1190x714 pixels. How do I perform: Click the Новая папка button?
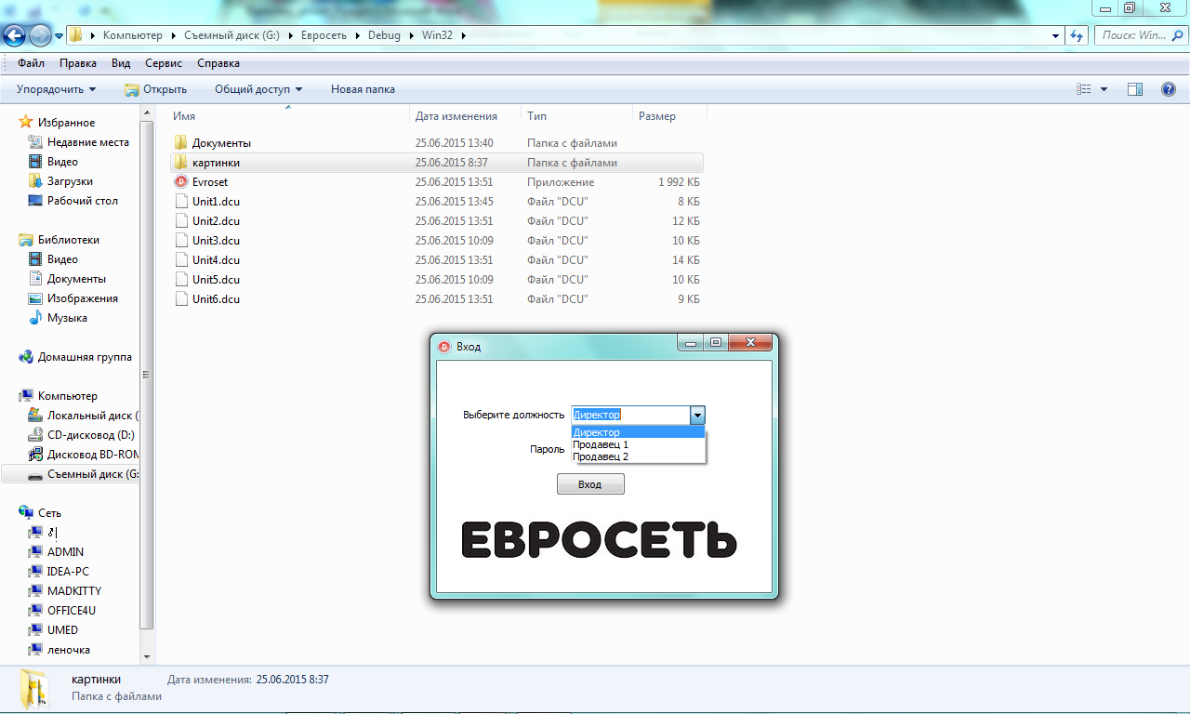[363, 89]
